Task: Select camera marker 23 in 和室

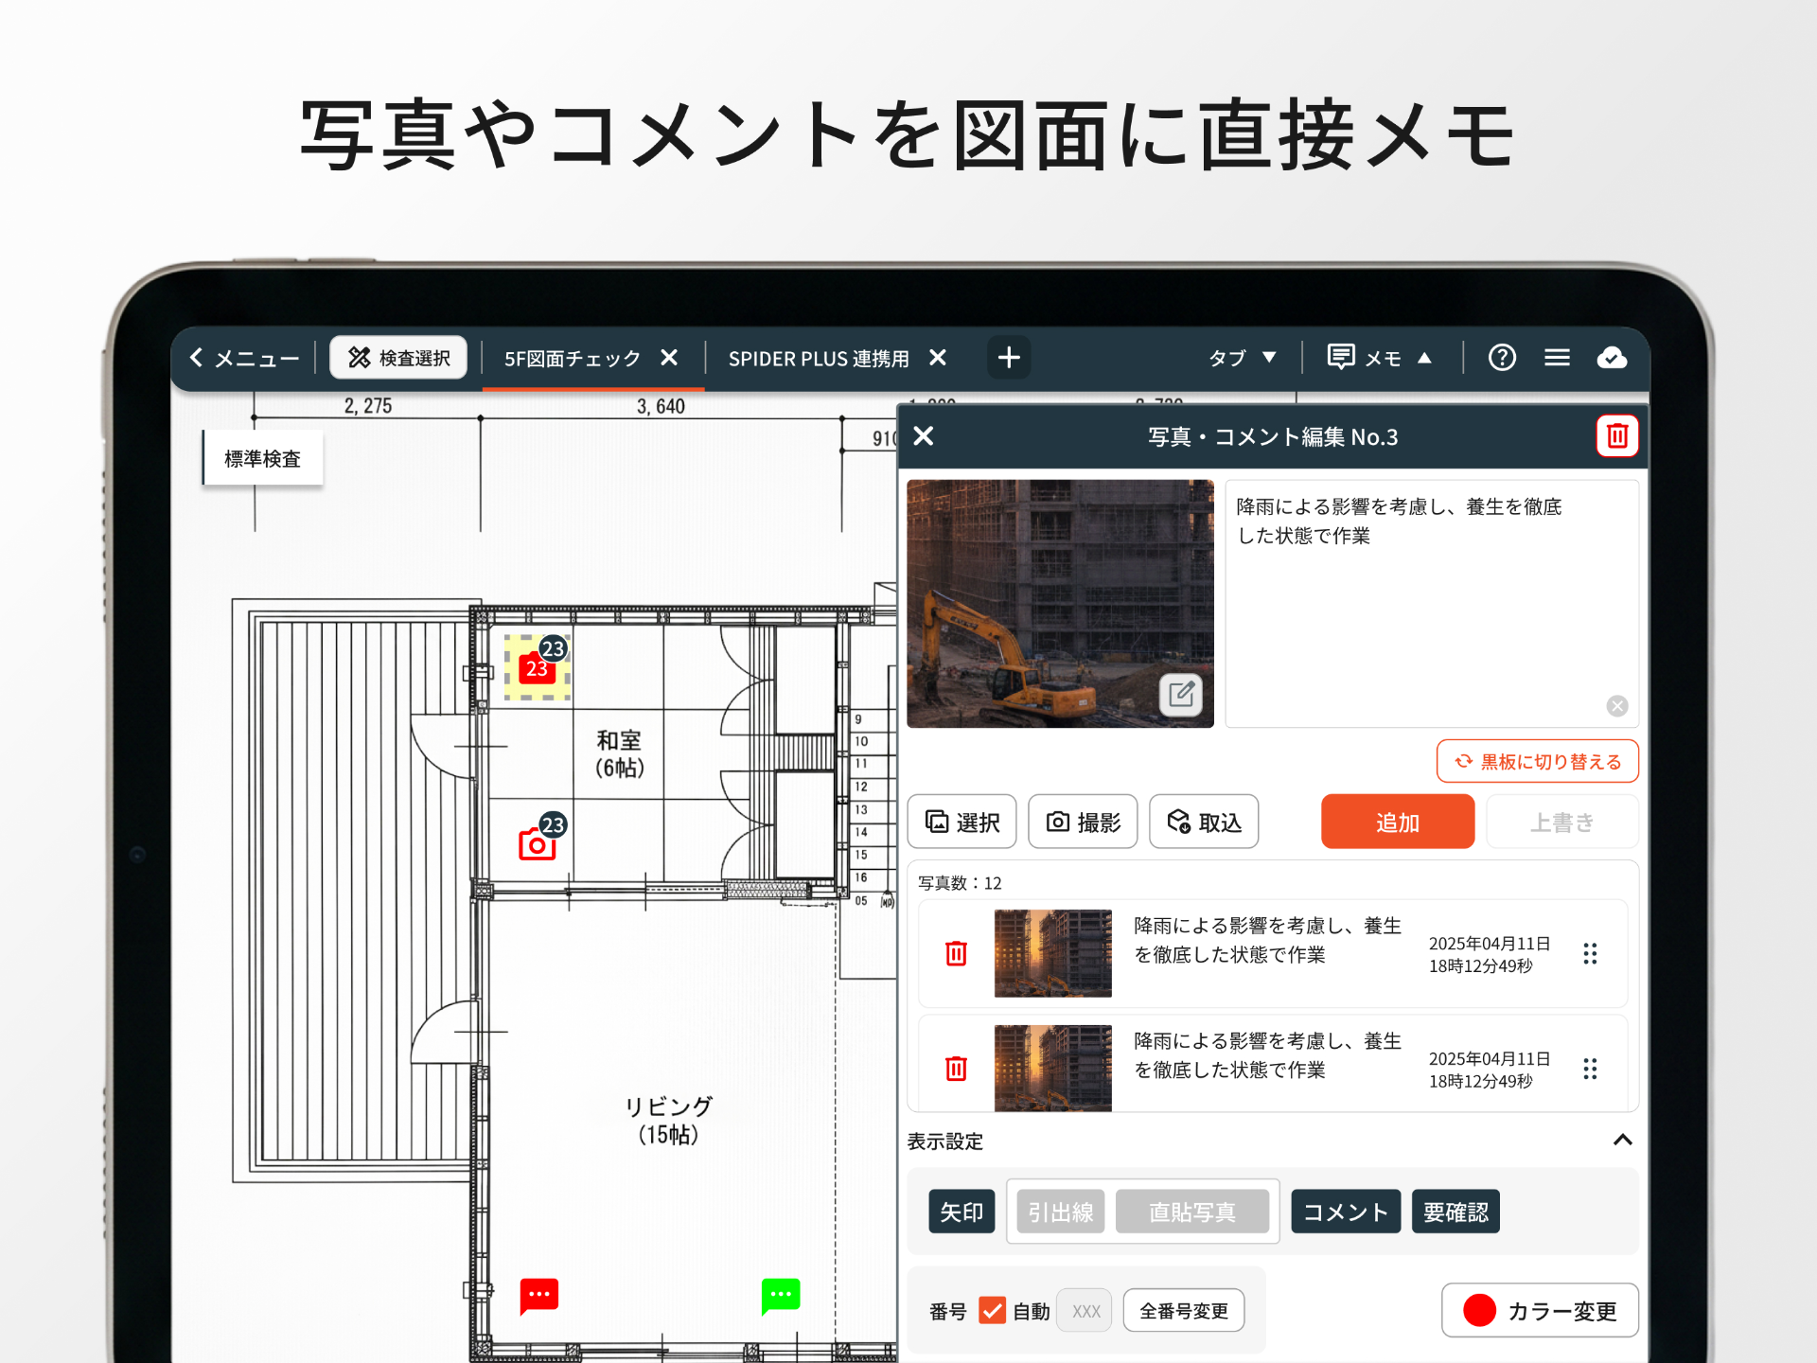Action: (x=538, y=841)
